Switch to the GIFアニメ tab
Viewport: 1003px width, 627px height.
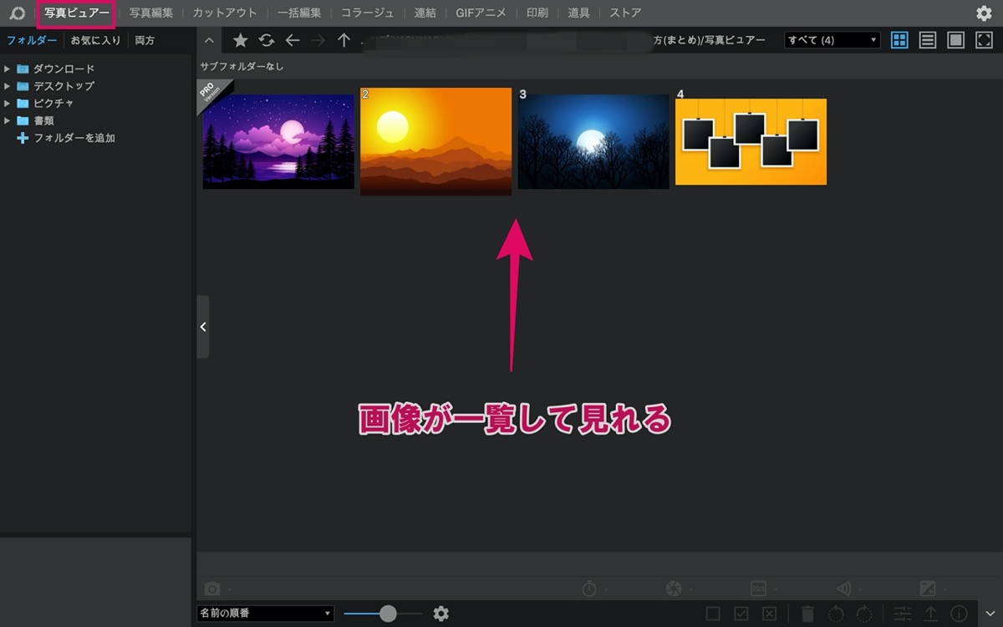(481, 13)
